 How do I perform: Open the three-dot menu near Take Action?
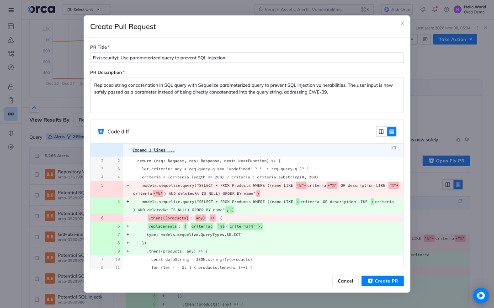pos(477,28)
